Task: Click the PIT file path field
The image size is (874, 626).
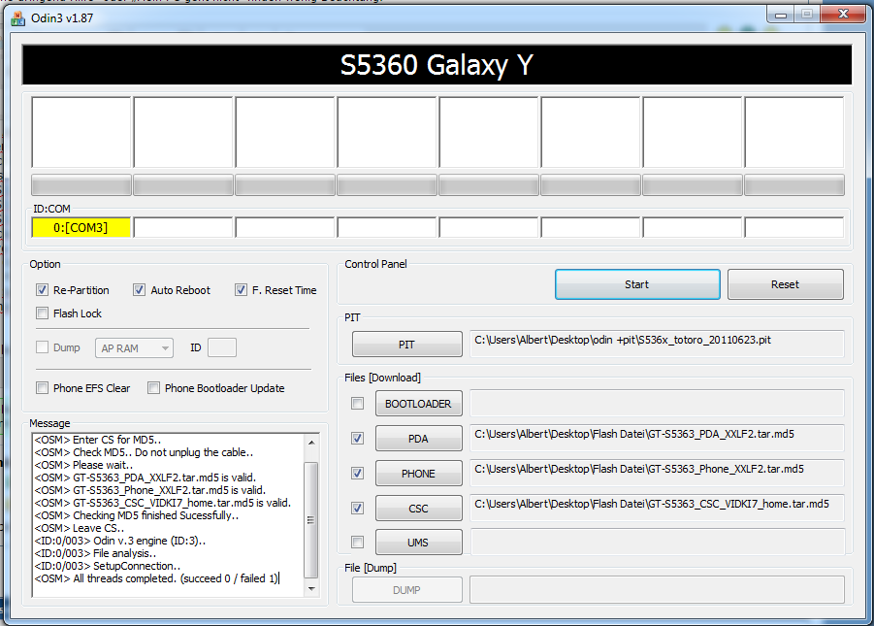Action: tap(657, 344)
